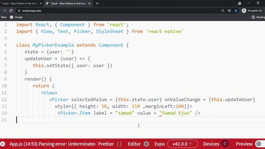
Task: Click 'MyPickerExample' class name
Action: (53, 45)
